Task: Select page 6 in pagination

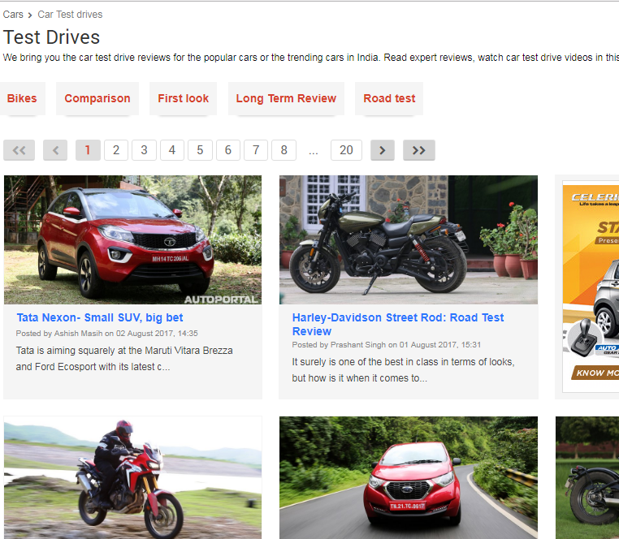Action: tap(228, 150)
